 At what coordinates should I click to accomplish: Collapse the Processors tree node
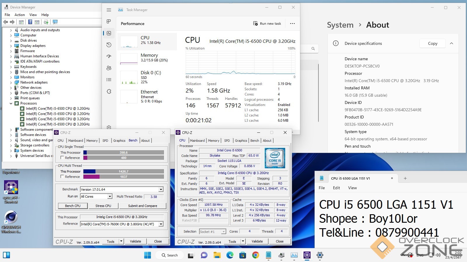pyautogui.click(x=11, y=103)
